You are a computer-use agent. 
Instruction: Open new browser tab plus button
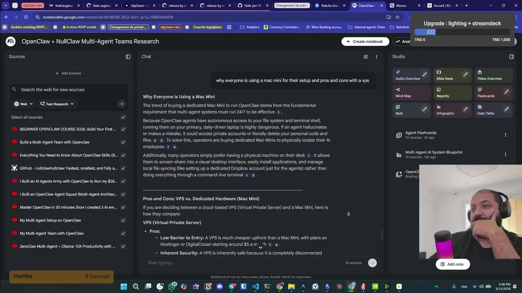pyautogui.click(x=467, y=6)
